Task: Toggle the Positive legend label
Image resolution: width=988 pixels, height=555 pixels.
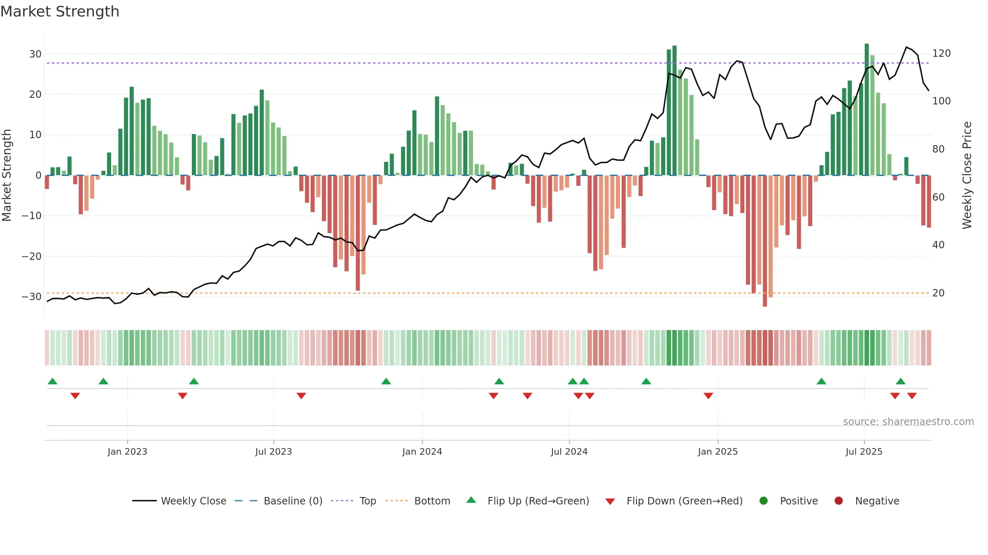Action: (799, 501)
